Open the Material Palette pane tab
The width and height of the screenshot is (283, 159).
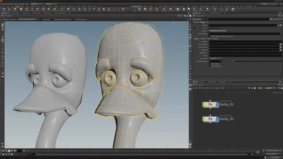(211, 82)
